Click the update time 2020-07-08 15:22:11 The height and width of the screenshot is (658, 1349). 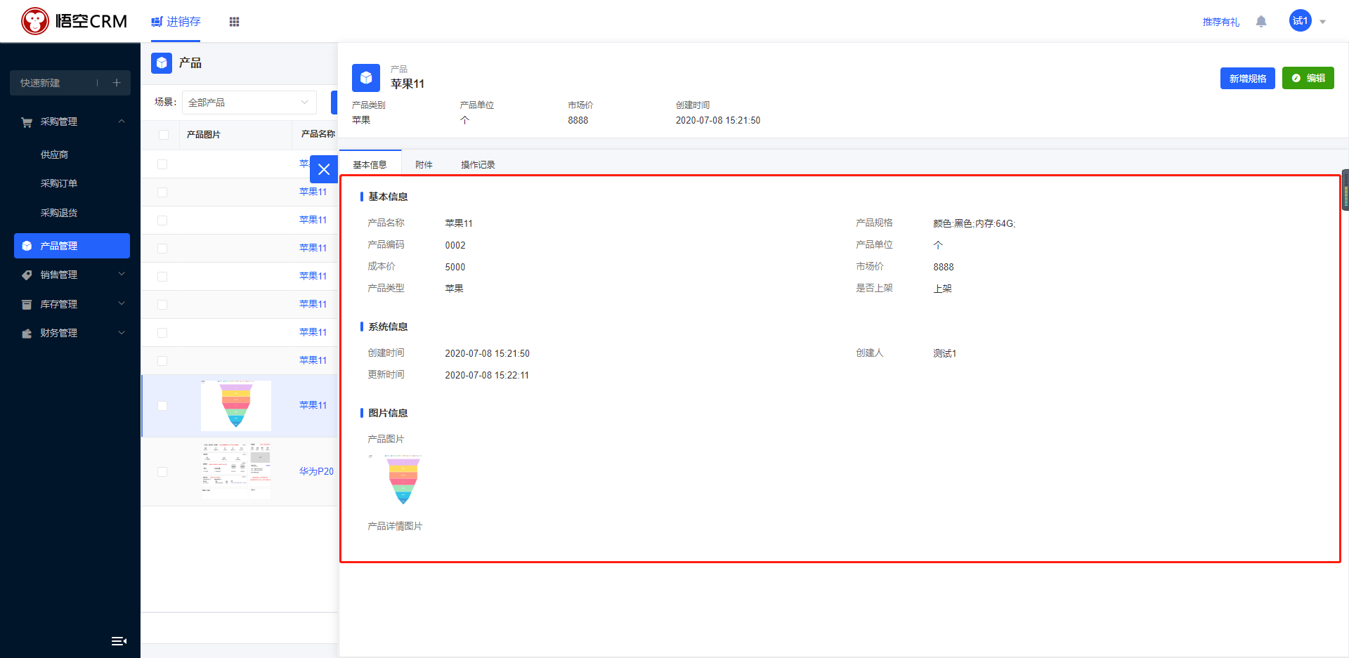(487, 375)
